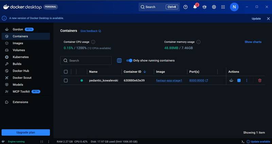
Task: Click the containers Search input field
Action: (86, 60)
